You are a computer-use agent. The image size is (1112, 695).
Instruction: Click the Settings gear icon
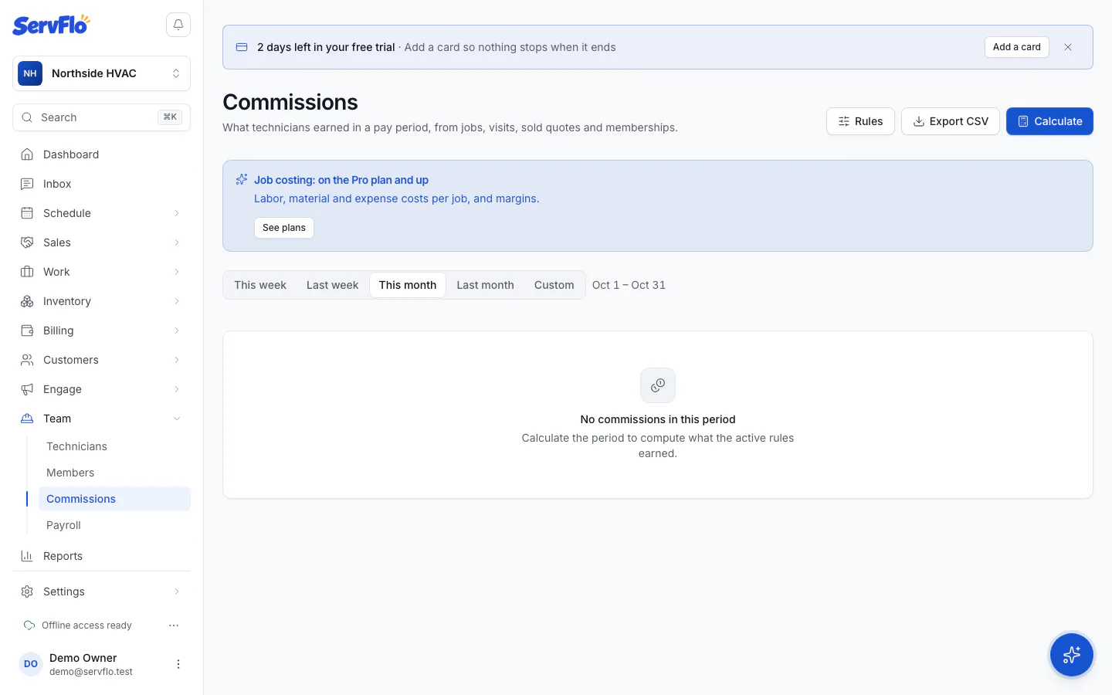pos(27,592)
